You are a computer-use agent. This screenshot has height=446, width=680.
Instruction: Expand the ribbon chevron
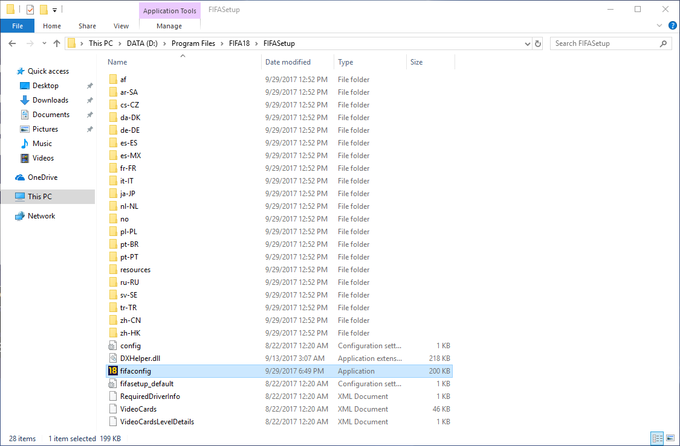point(659,25)
